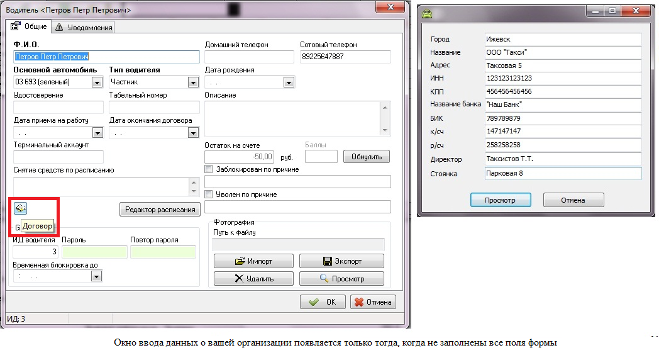Image resolution: width=659 pixels, height=355 pixels.
Task: Tick the Уволен по причине checkbox
Action: pos(209,194)
